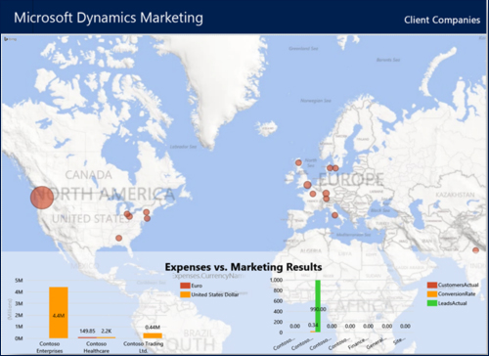489x356 pixels.
Task: Click the ConversionRate legend swatch
Action: pyautogui.click(x=432, y=293)
